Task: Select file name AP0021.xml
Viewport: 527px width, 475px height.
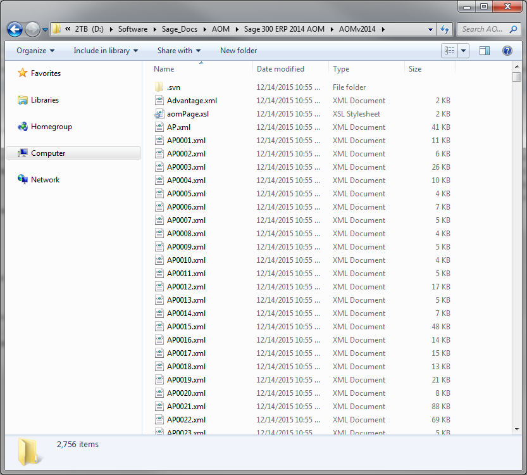Action: point(186,407)
